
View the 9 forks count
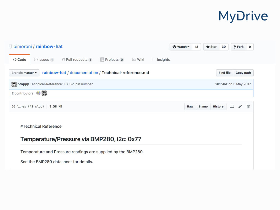(250, 47)
